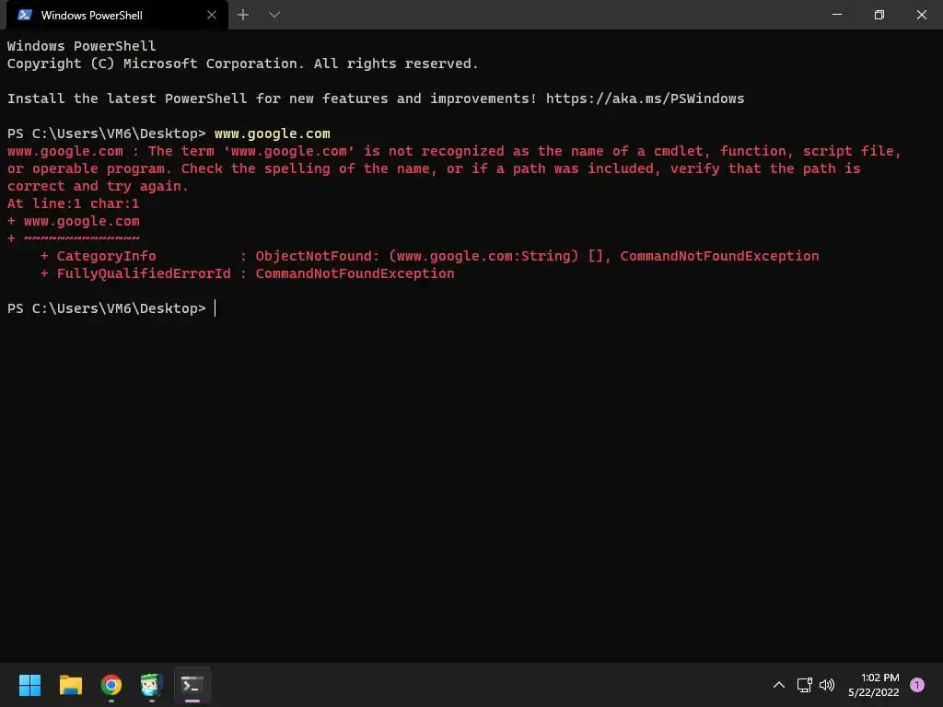Click the Terminal icon on taskbar
This screenshot has height=707, width=943.
(x=192, y=685)
